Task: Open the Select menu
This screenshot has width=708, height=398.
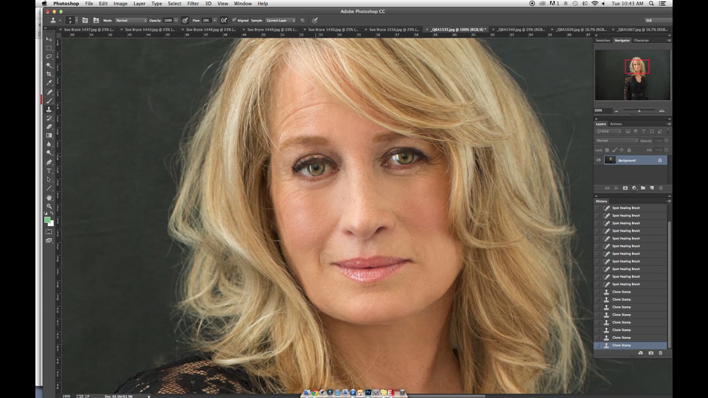Action: [174, 3]
